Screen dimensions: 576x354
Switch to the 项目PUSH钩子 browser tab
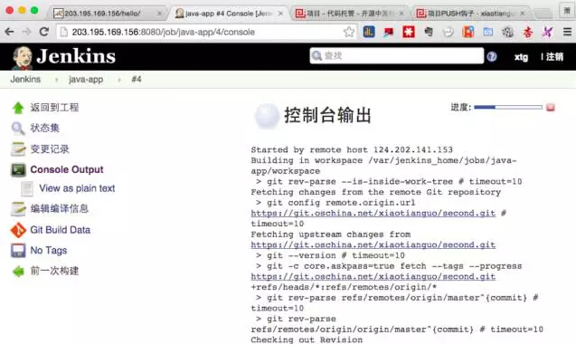click(x=469, y=14)
